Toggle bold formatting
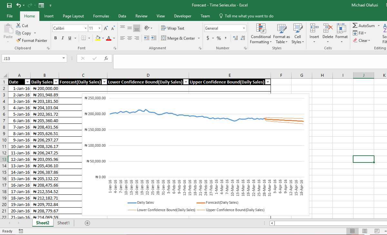This screenshot has width=387, height=235. (x=55, y=38)
